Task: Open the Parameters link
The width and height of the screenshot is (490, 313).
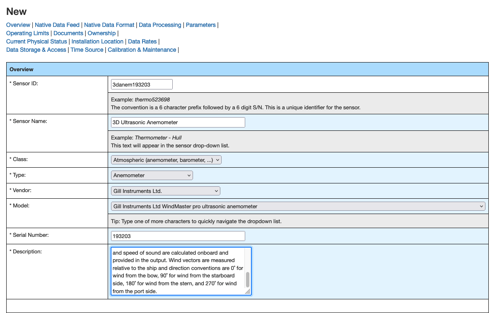Action: (x=200, y=25)
